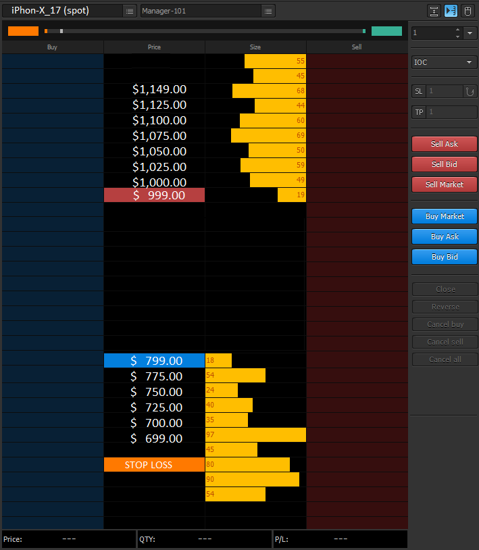This screenshot has height=550, width=479.
Task: Click the Cancel buy button
Action: 445,324
